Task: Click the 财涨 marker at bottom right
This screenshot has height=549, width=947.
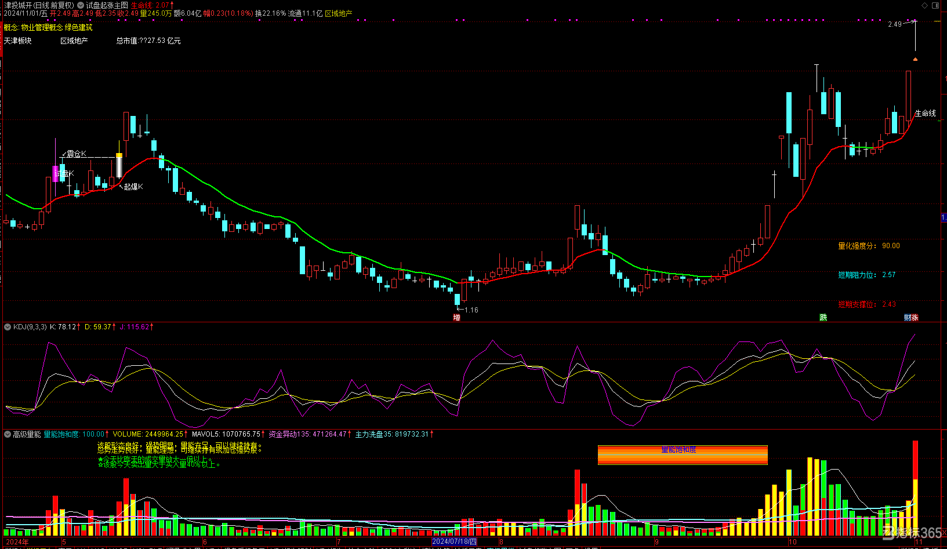Action: coord(911,318)
